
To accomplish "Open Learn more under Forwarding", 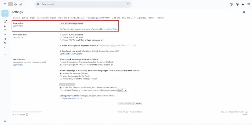I will tap(18, 26).
